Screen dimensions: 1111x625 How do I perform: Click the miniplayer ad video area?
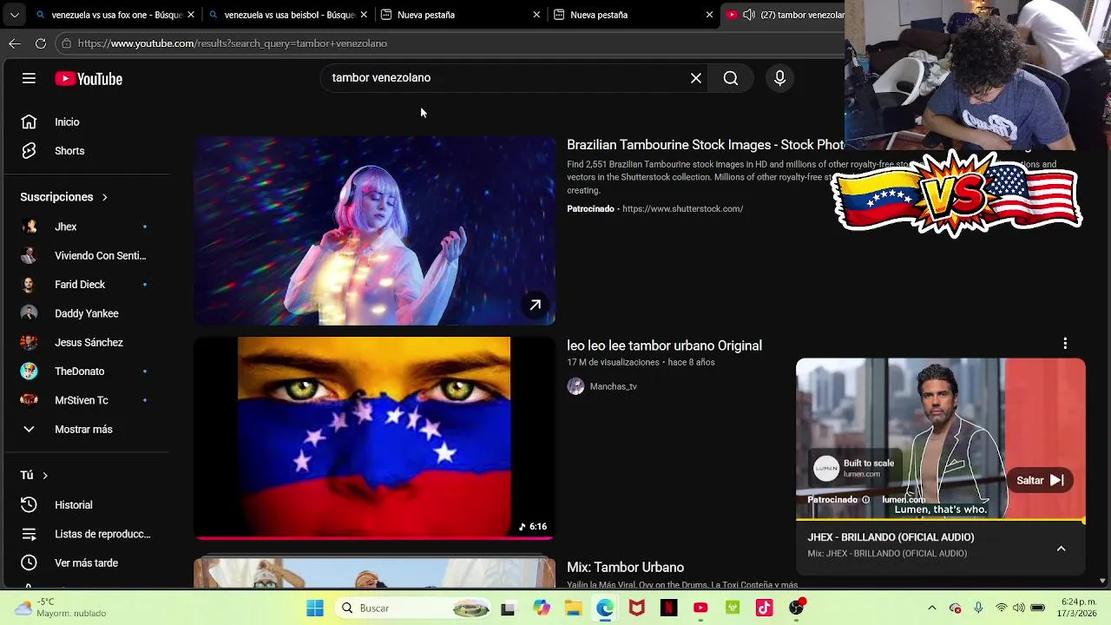pyautogui.click(x=940, y=438)
